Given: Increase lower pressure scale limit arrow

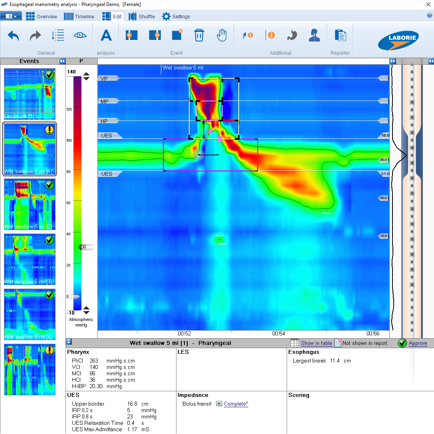Looking at the screenshot, I should [x=86, y=308].
